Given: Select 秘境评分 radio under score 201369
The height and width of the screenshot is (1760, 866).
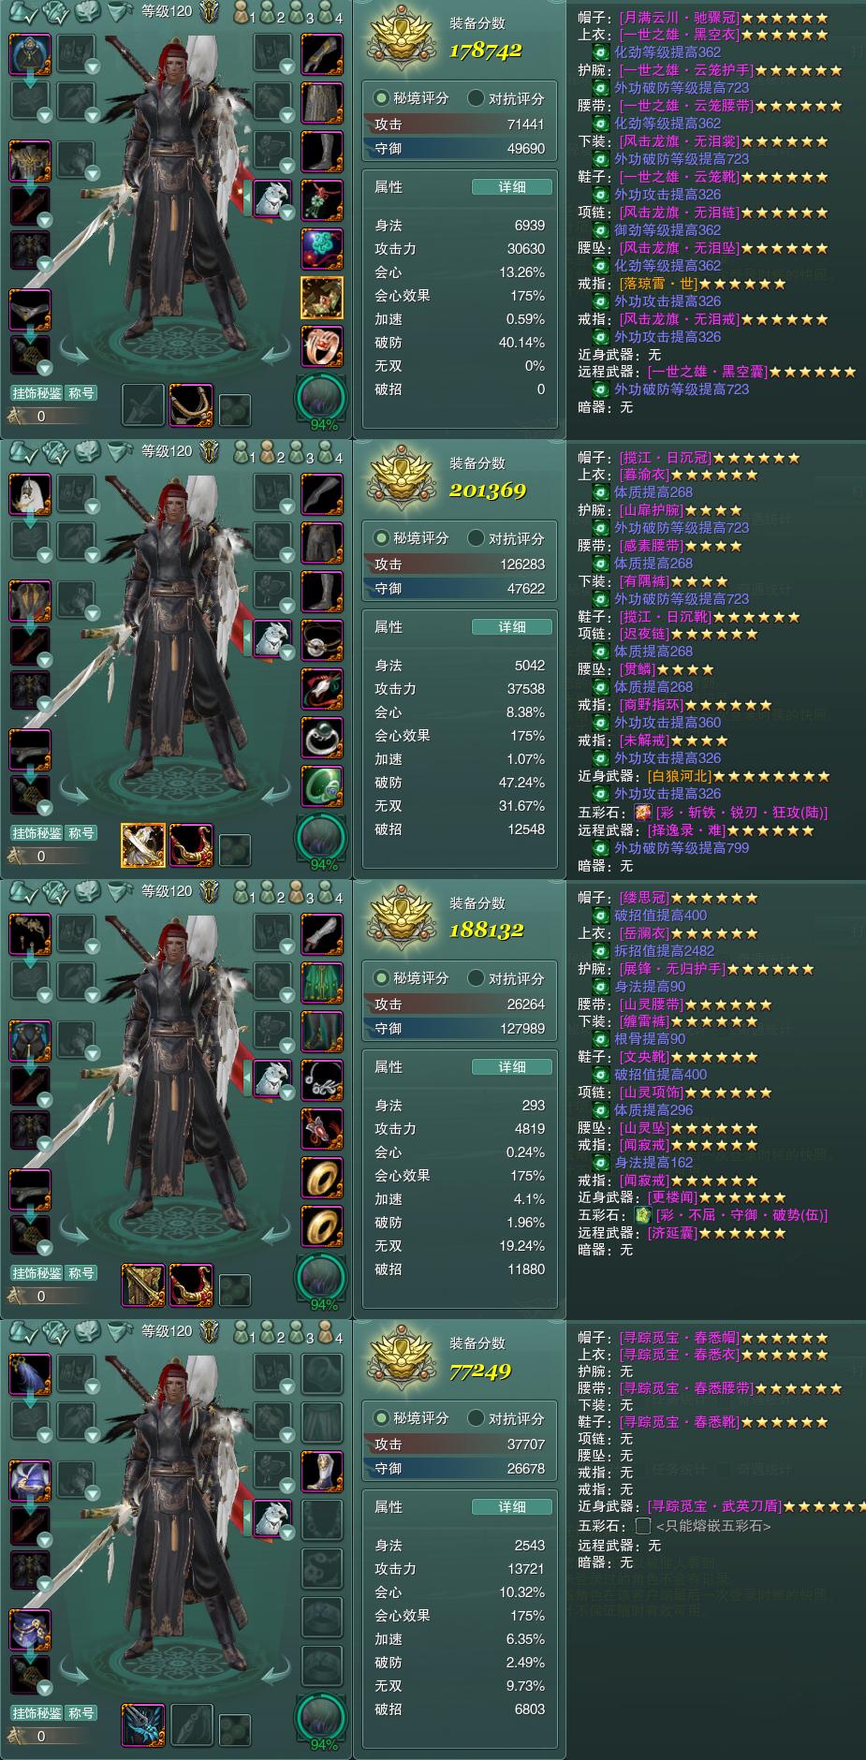Looking at the screenshot, I should coord(381,538).
